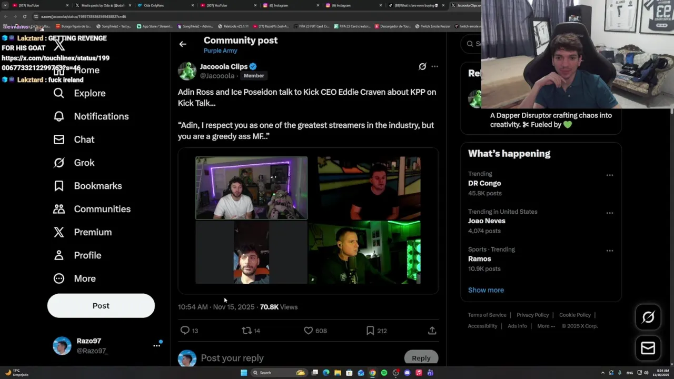Open the Cookie Policy link
This screenshot has height=379, width=674.
click(575, 315)
